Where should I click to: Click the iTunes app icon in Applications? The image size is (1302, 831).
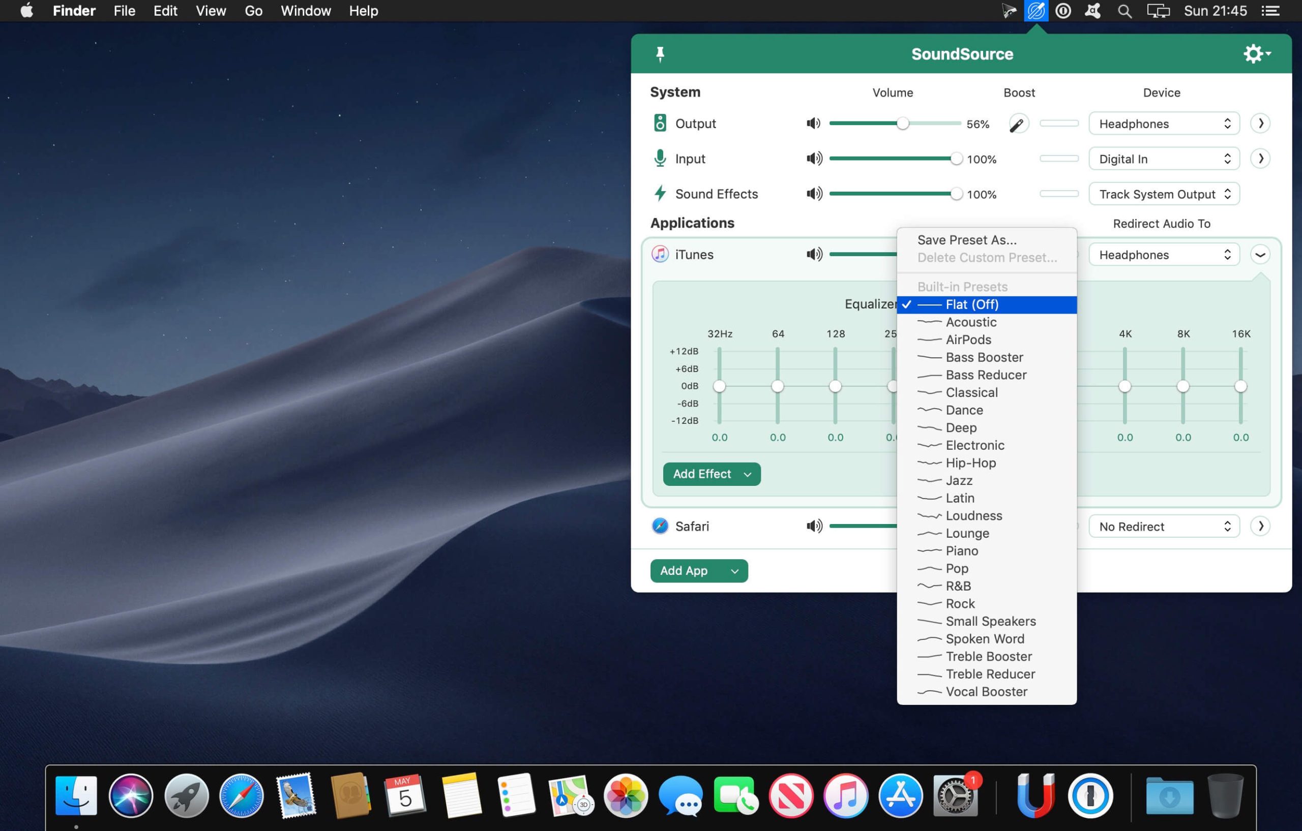(x=660, y=254)
